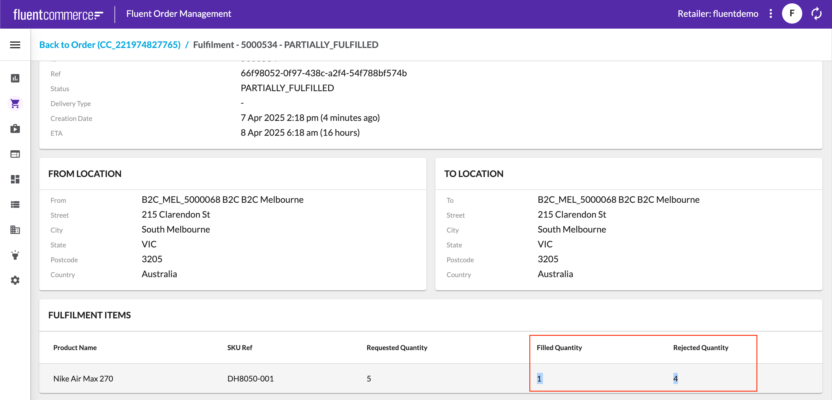This screenshot has width=832, height=400.
Task: Click the fluentcommerce logo
Action: [58, 14]
